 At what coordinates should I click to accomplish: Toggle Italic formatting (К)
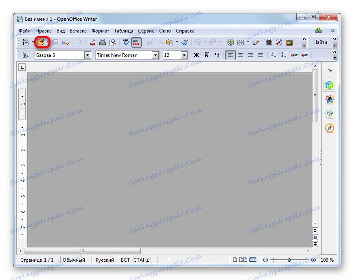tap(207, 55)
